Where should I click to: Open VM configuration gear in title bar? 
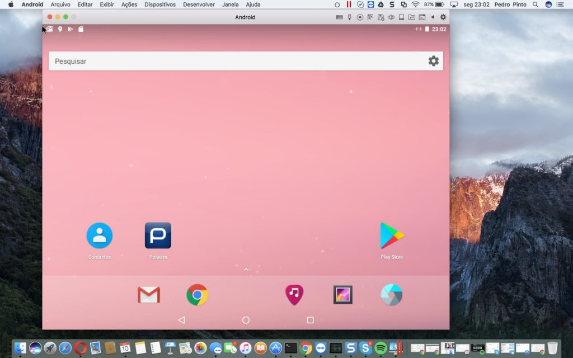(443, 17)
